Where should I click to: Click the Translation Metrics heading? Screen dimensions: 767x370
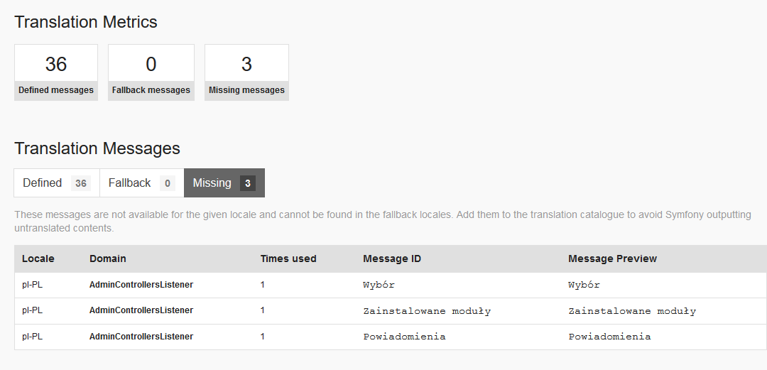[x=86, y=22]
